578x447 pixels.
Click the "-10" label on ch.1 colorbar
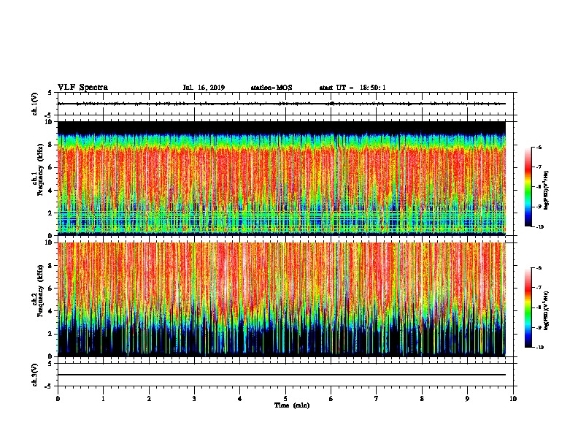540,227
